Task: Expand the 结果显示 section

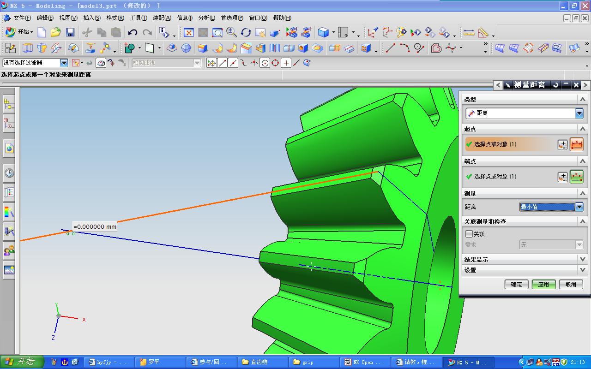Action: (x=582, y=259)
